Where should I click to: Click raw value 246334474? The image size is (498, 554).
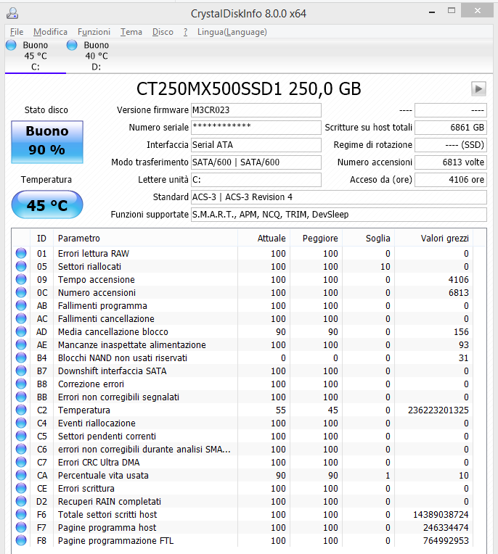click(x=446, y=528)
